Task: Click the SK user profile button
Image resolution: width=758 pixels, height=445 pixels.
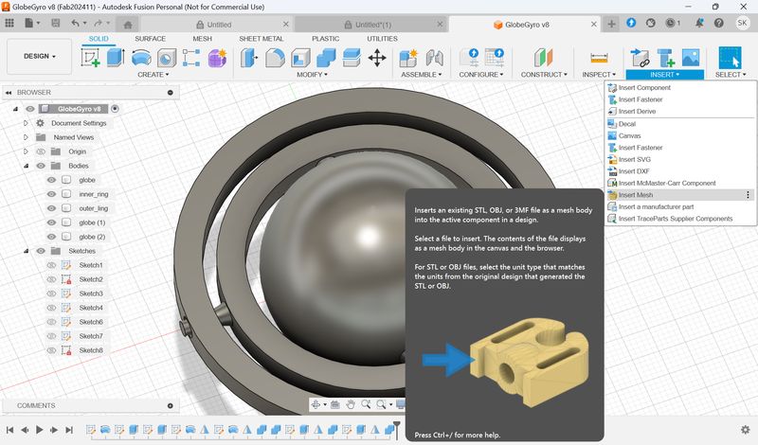Action: (x=742, y=23)
